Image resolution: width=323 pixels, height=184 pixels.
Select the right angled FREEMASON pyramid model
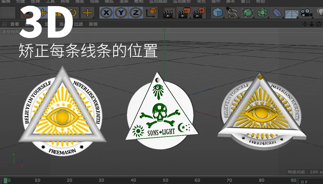[x=262, y=111]
